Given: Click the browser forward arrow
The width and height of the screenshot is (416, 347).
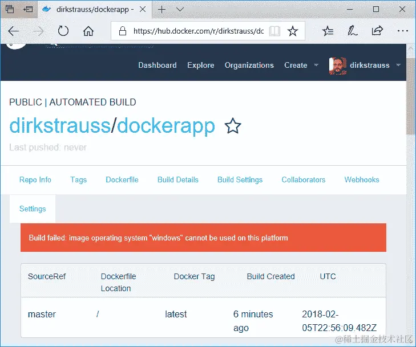Looking at the screenshot, I should pyautogui.click(x=38, y=31).
